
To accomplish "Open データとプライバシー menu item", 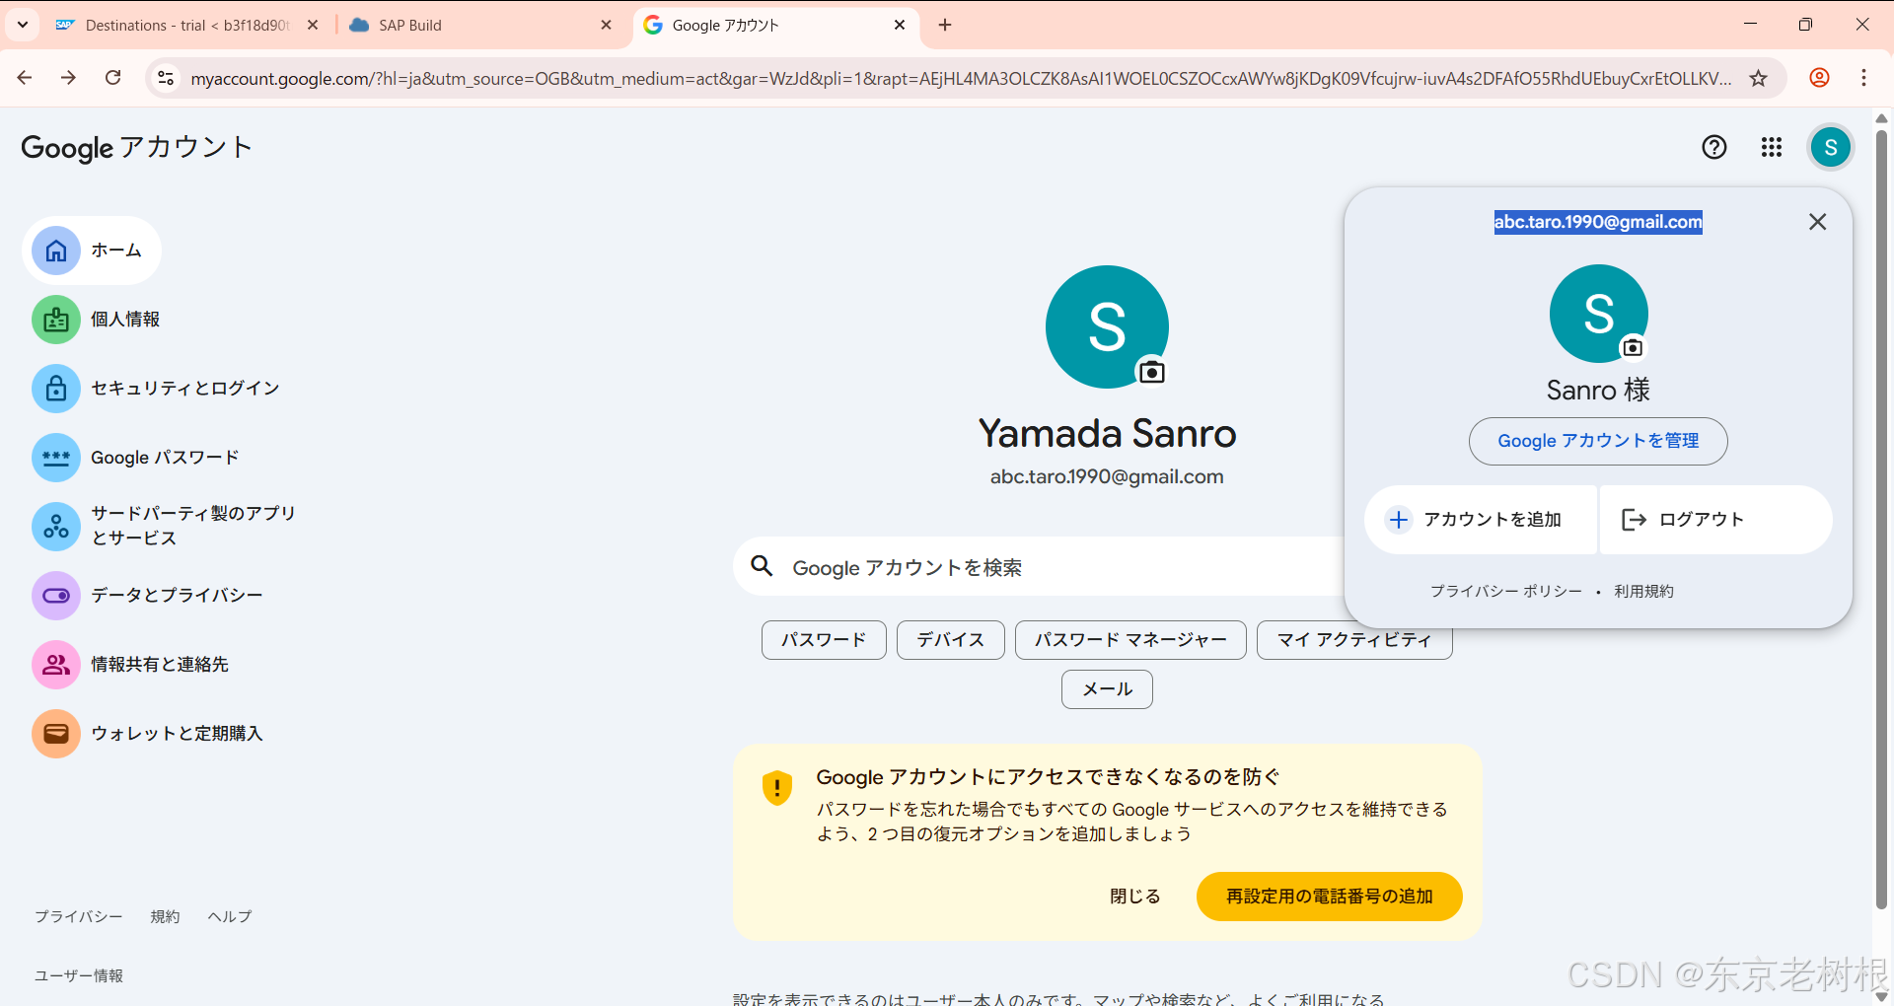I will pos(177,596).
